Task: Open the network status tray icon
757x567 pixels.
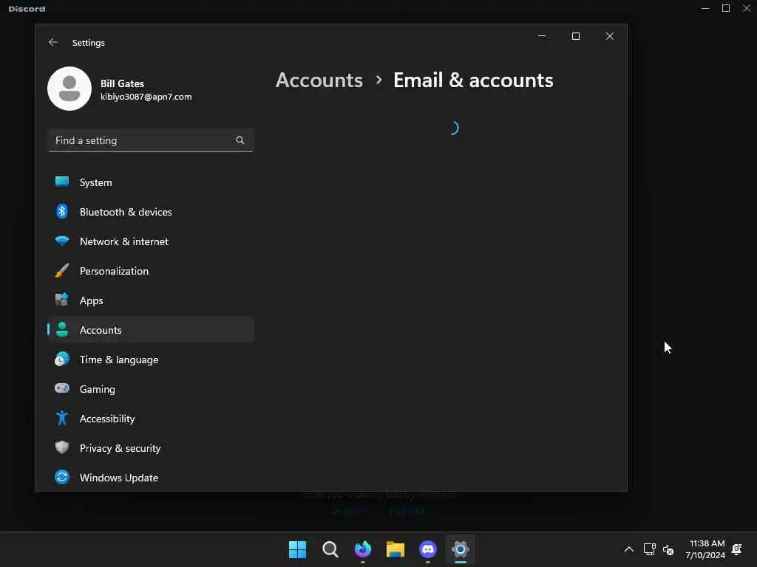Action: [x=650, y=549]
